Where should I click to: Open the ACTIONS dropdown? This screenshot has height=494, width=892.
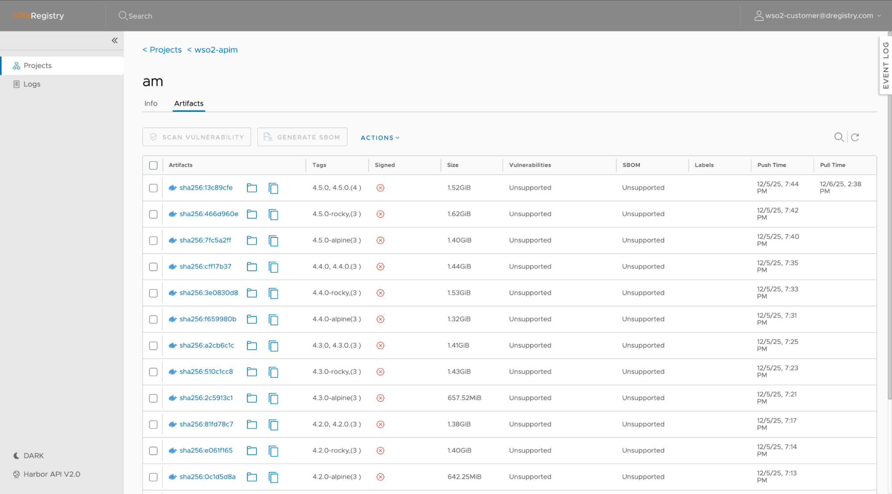(379, 137)
